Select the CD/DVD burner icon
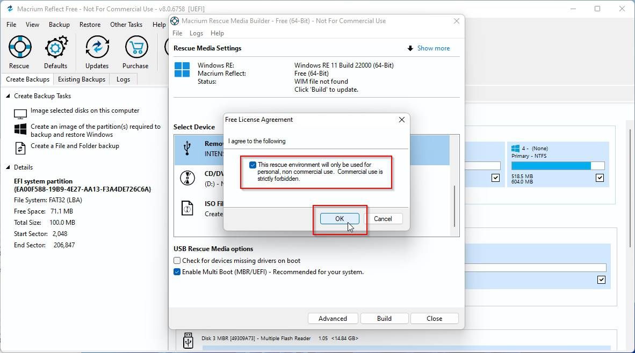Screen dimensions: 635x353 187,178
